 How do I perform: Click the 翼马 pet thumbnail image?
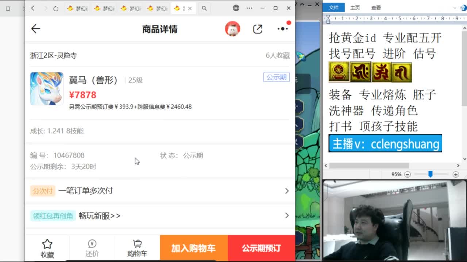[47, 88]
